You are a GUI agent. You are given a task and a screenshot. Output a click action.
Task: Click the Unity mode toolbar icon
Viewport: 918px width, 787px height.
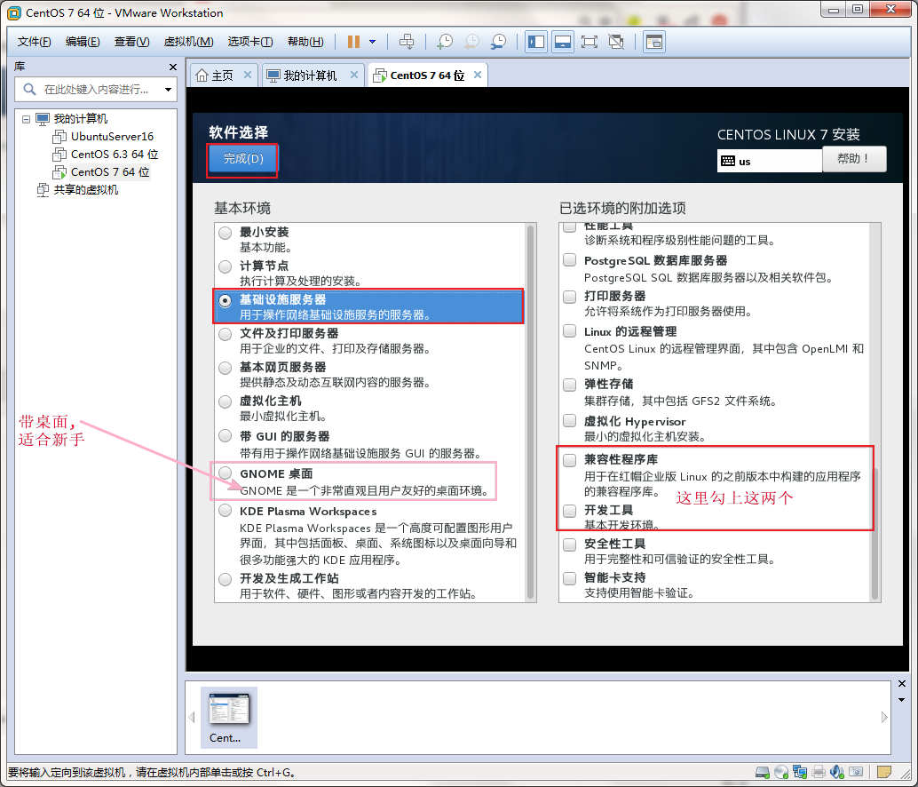pos(616,42)
